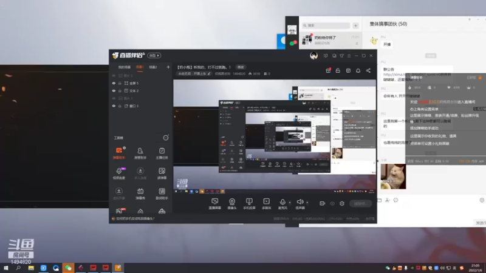Click the start streaming button at bottom right
Viewport: 486px width, 273px height.
click(x=361, y=203)
